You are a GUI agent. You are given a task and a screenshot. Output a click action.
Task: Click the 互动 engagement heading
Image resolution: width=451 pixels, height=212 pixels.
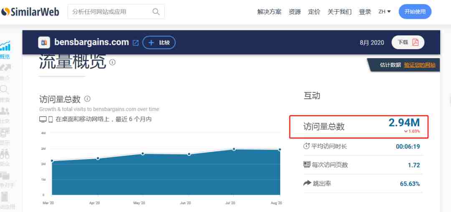312,96
